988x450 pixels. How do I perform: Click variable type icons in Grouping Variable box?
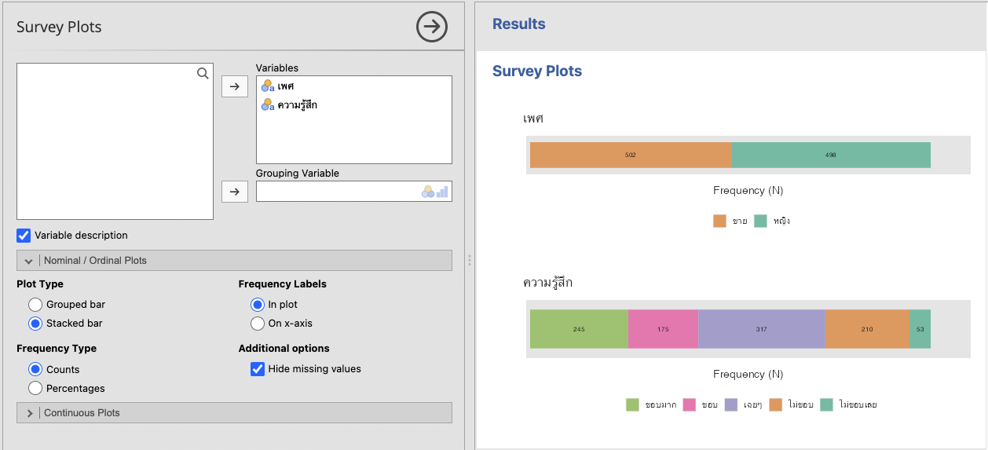(x=434, y=192)
